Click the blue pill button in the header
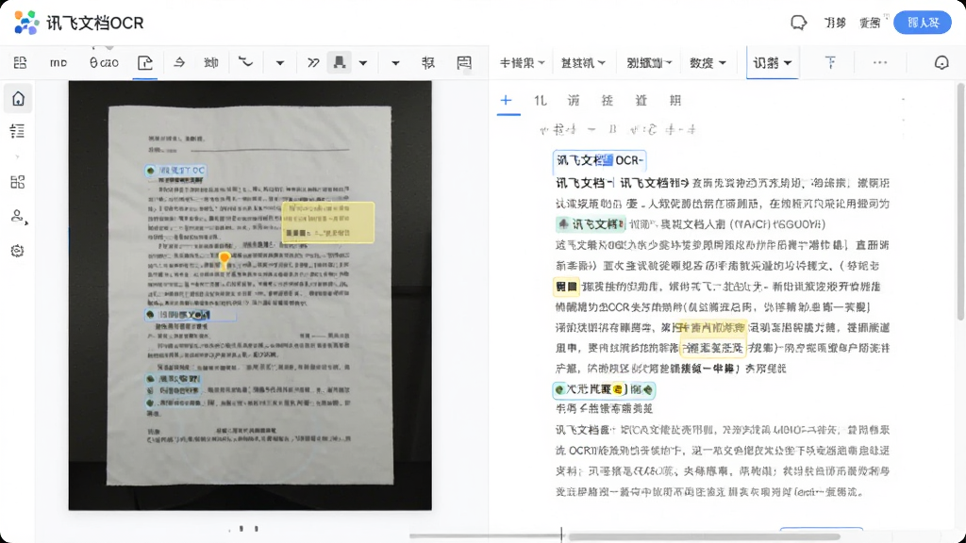 [x=923, y=23]
